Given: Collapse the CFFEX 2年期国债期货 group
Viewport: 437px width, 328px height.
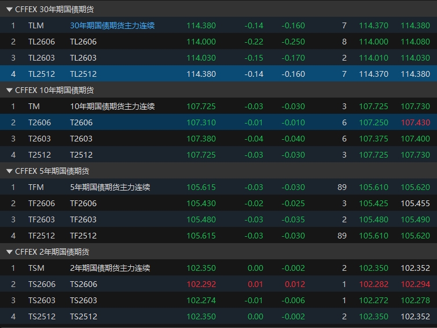Looking at the screenshot, I should pyautogui.click(x=9, y=252).
